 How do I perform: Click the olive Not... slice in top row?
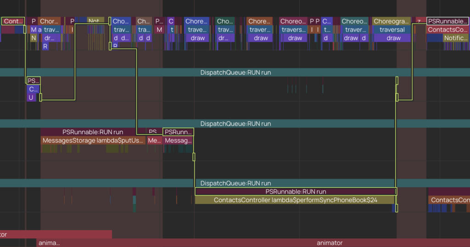click(95, 21)
